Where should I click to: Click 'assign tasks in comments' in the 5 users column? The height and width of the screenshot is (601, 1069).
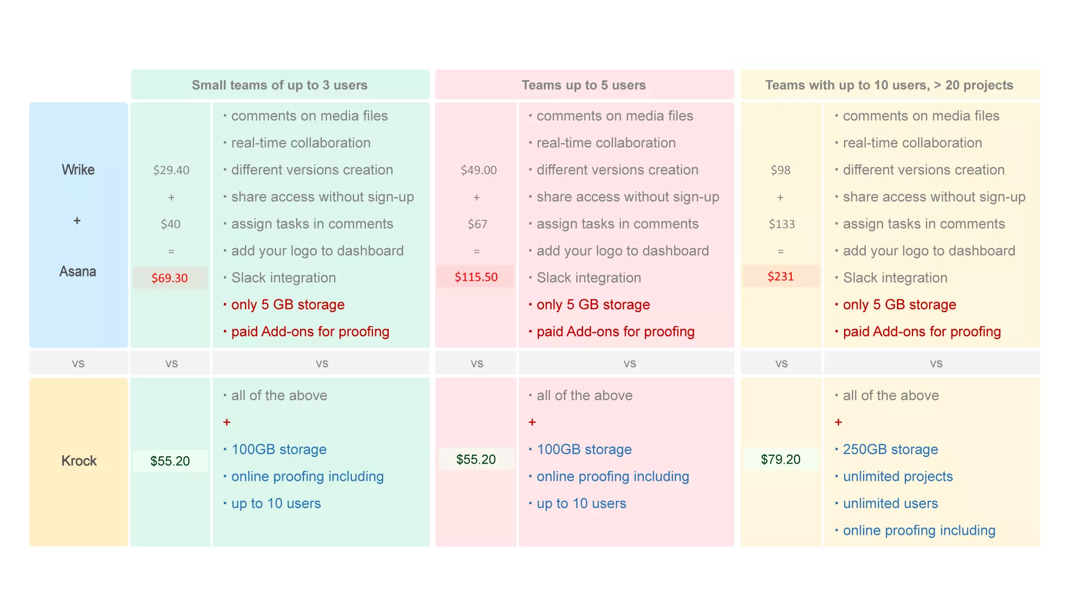pos(617,224)
